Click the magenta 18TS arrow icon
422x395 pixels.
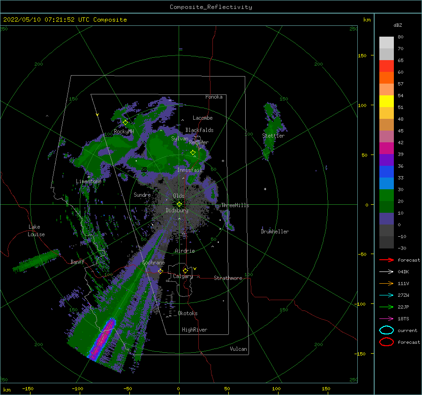(x=386, y=319)
